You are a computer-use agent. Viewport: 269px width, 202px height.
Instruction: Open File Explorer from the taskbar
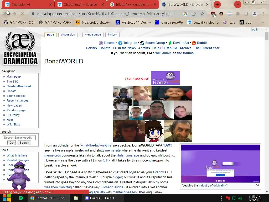click(x=76, y=198)
